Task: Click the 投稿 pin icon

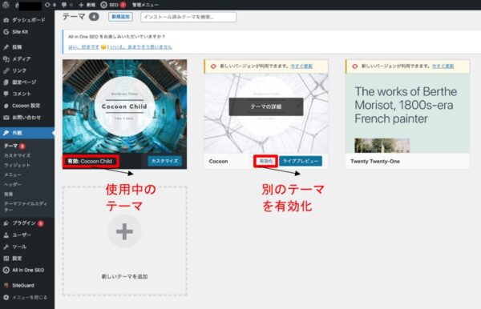Action: click(x=6, y=47)
